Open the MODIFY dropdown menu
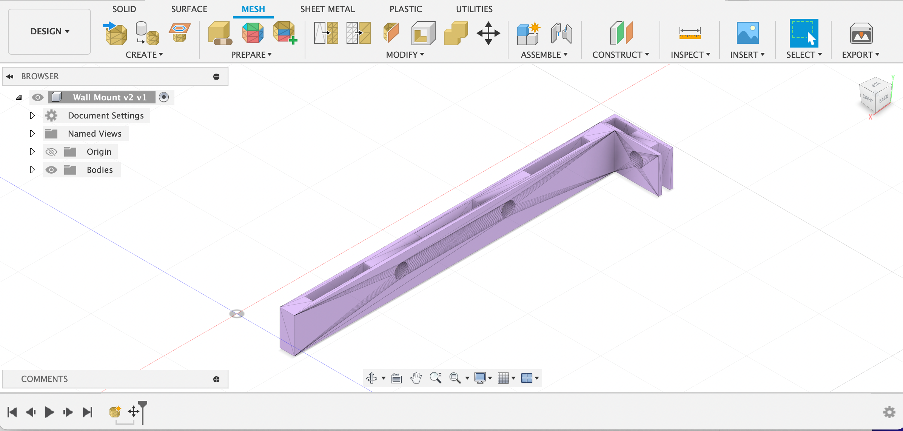 click(x=405, y=55)
